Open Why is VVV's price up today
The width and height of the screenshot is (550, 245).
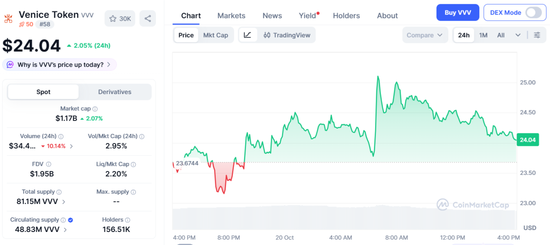59,65
